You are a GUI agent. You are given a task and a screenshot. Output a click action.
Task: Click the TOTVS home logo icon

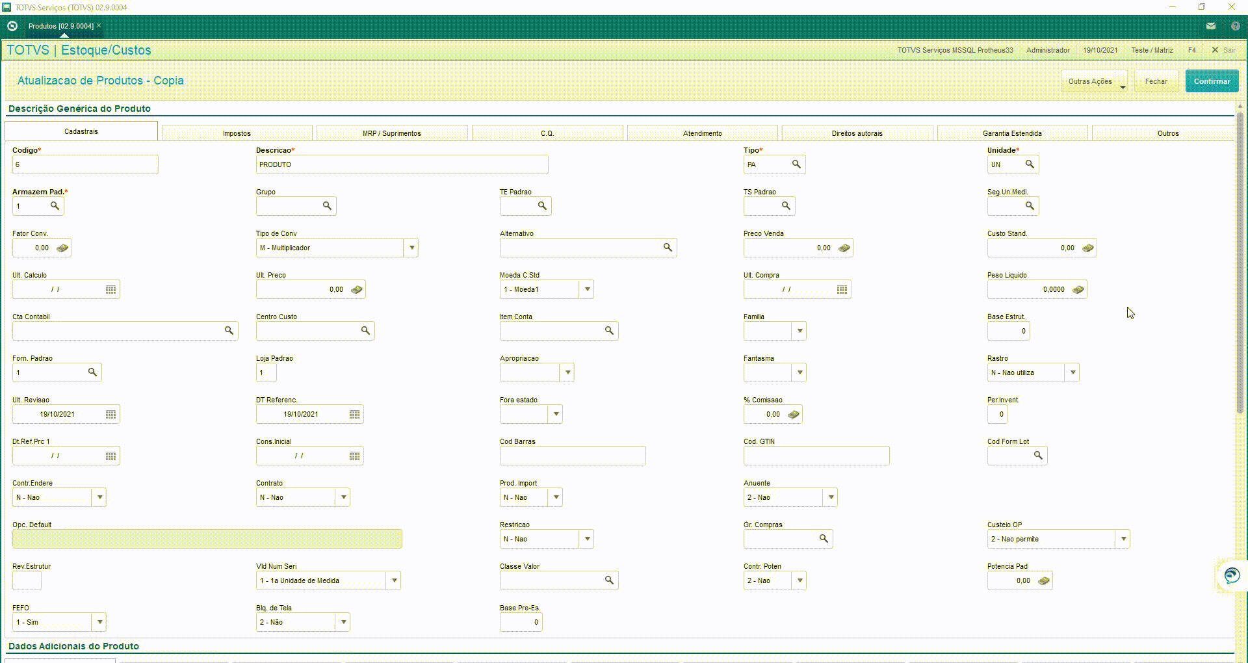tap(12, 26)
